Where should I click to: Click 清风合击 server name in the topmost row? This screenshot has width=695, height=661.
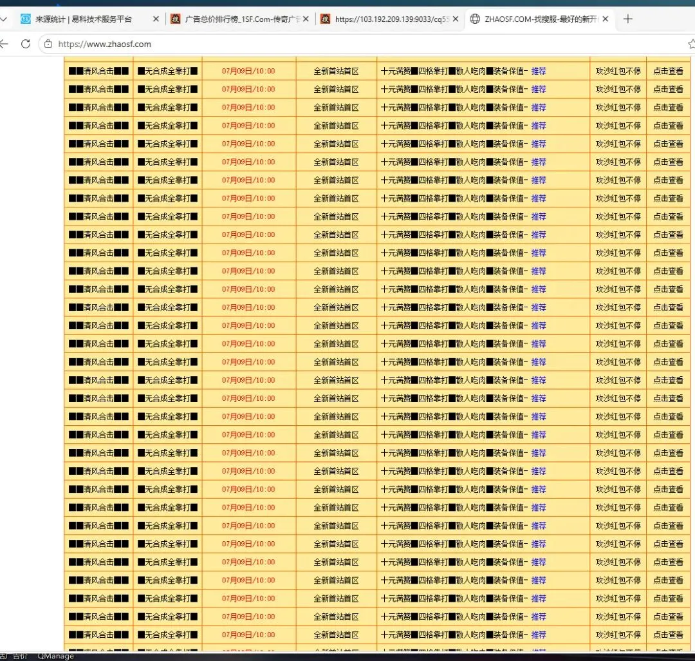98,71
